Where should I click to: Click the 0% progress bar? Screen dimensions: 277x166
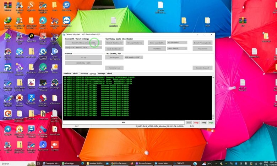[123, 123]
